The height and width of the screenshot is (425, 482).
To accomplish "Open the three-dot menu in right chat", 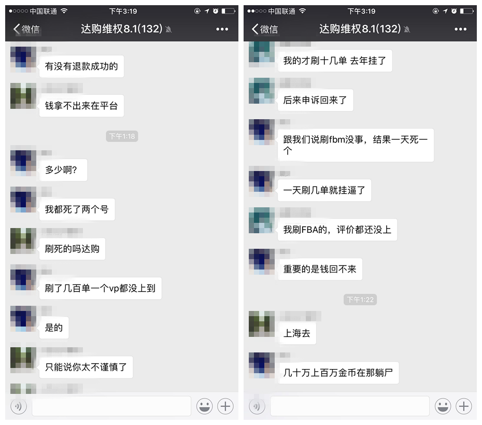I will pos(460,29).
